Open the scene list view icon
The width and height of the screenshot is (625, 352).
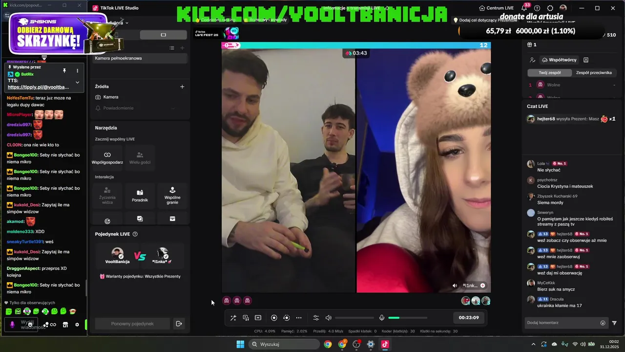[x=172, y=48]
